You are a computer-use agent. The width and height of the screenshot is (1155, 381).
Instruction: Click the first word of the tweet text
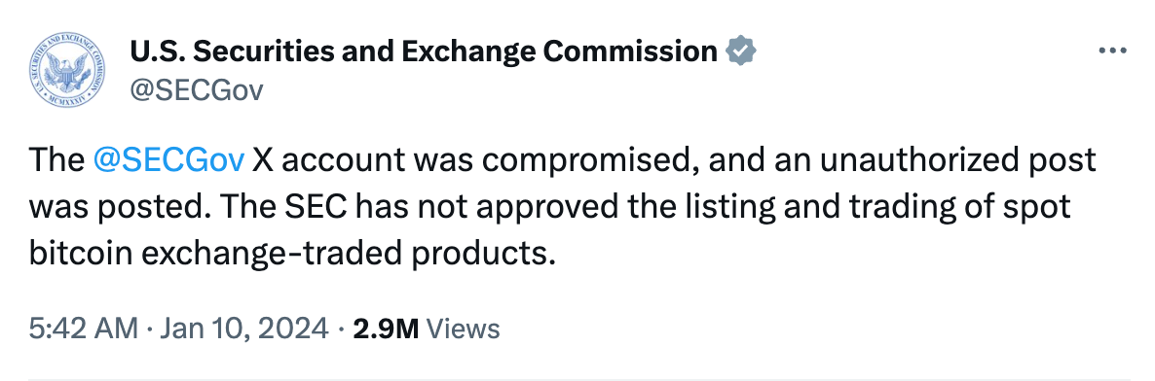tap(56, 161)
